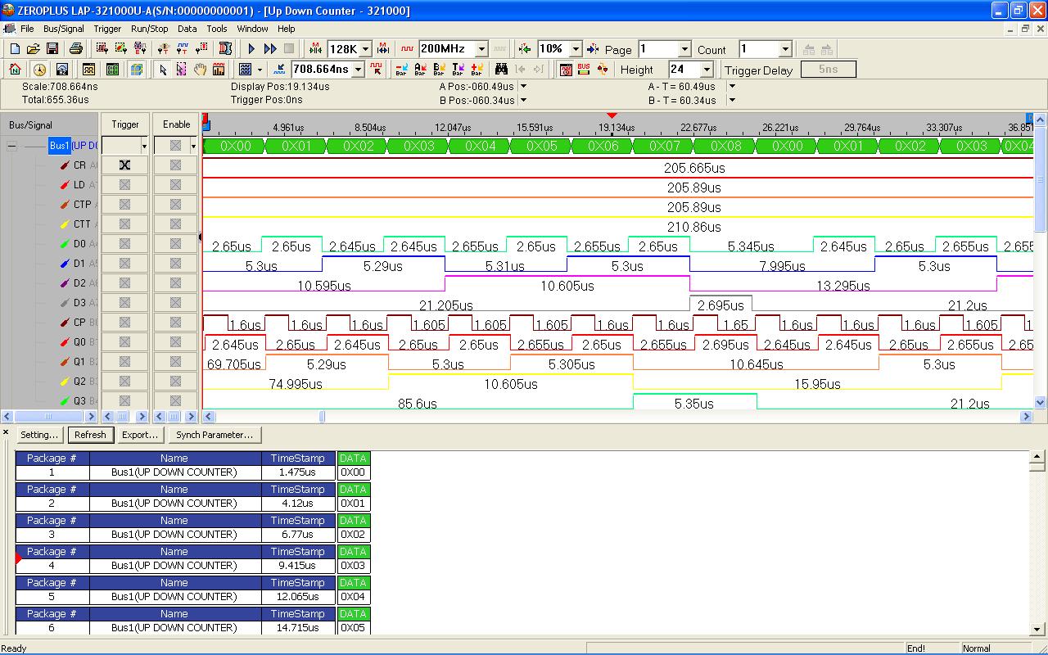Click the waveform horizontal scrollbar thumb

322,416
